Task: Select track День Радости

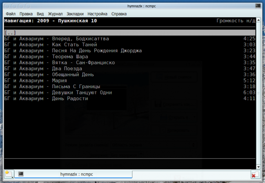Action: point(130,98)
